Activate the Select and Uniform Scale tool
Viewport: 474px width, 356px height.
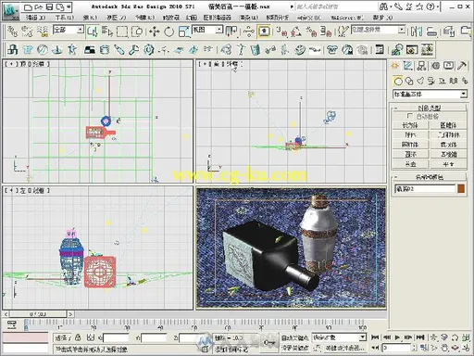[184, 32]
